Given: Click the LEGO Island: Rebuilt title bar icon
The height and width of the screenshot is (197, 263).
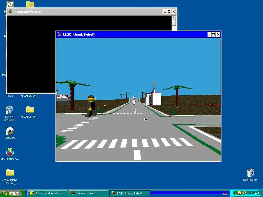Looking at the screenshot, I should pos(59,34).
